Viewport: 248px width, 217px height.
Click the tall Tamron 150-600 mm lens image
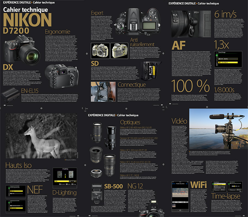tap(110, 138)
